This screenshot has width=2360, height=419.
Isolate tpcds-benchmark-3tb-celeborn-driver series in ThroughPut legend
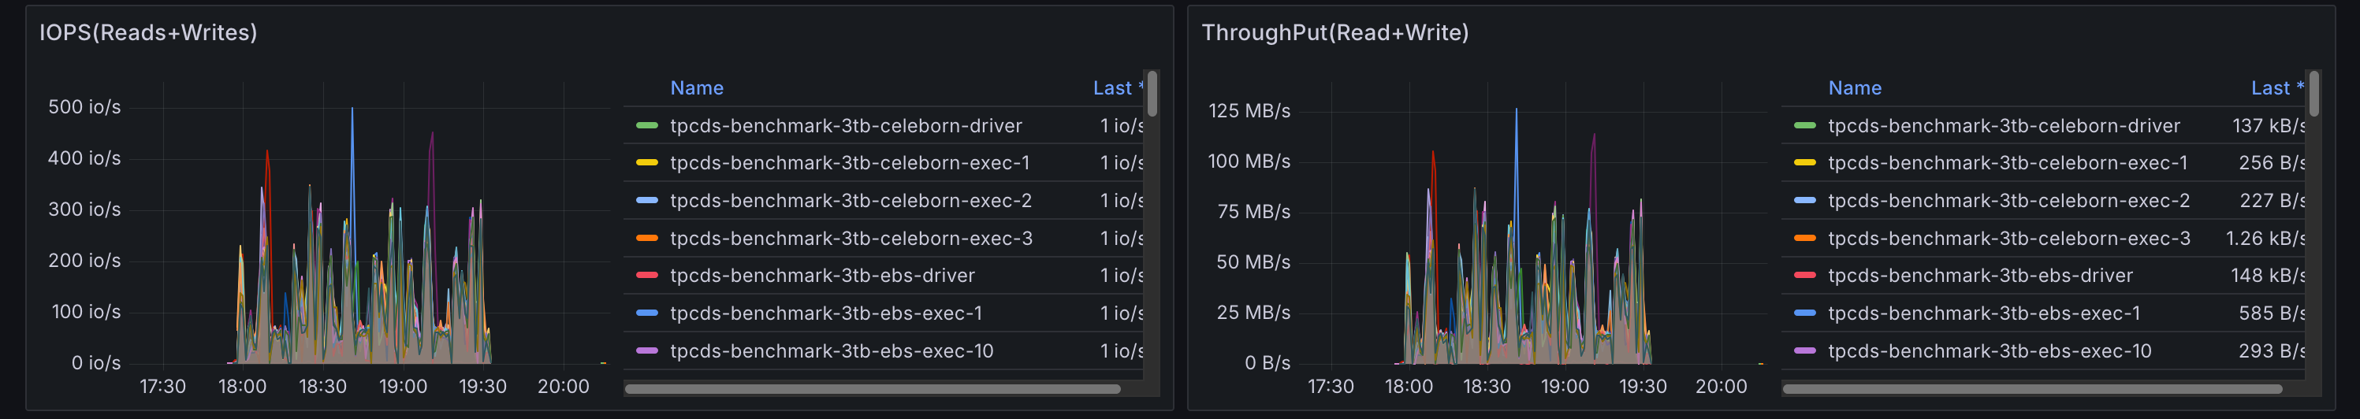pyautogui.click(x=2004, y=125)
